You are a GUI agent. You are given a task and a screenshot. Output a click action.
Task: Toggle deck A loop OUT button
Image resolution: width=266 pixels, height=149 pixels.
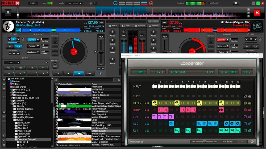[18, 47]
